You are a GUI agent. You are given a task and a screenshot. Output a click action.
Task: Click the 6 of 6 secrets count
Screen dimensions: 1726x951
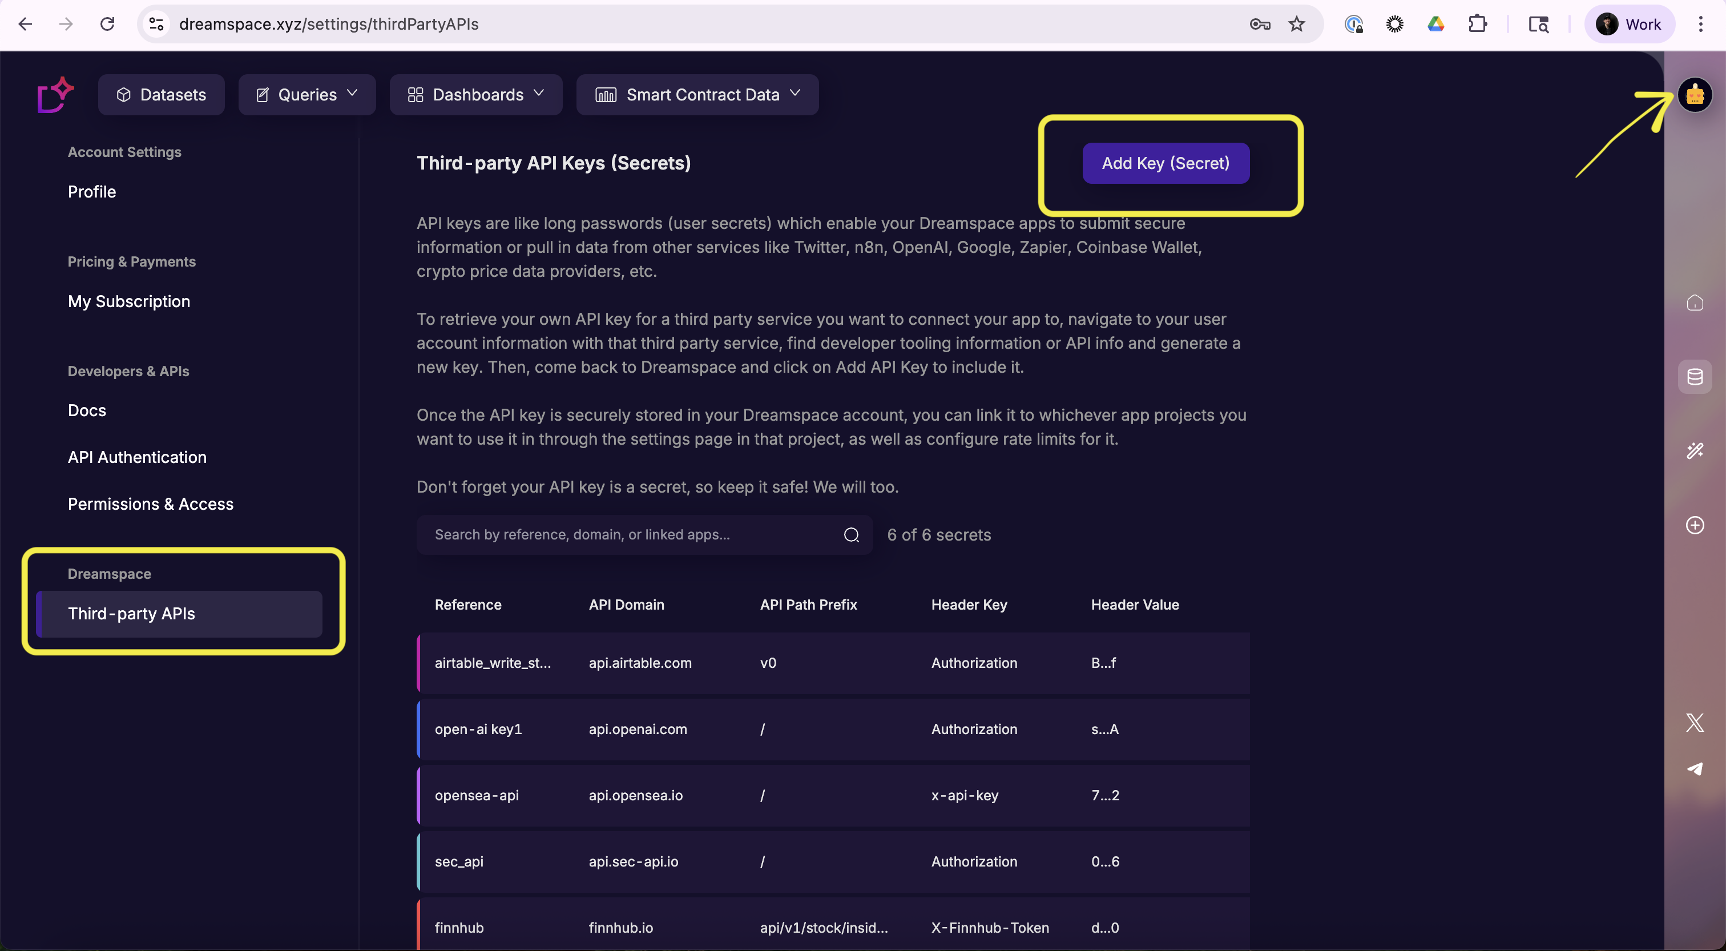point(939,534)
